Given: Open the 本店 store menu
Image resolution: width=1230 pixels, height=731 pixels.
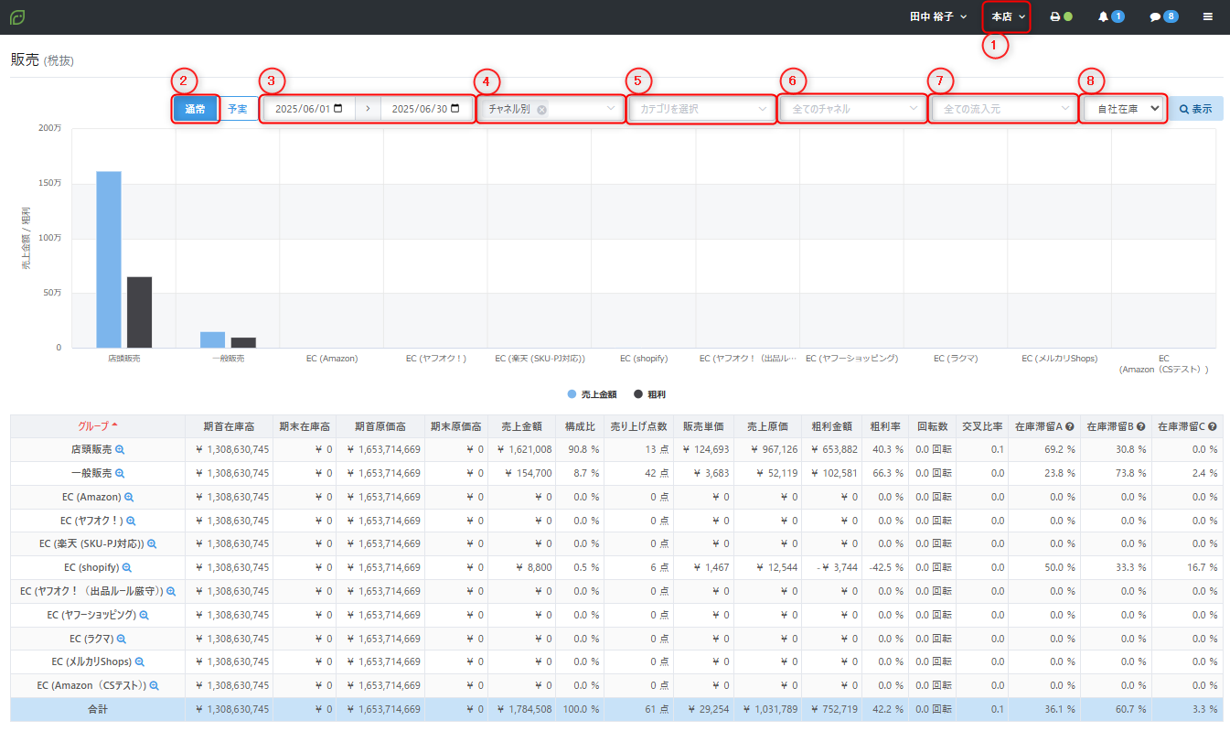Looking at the screenshot, I should click(1007, 17).
